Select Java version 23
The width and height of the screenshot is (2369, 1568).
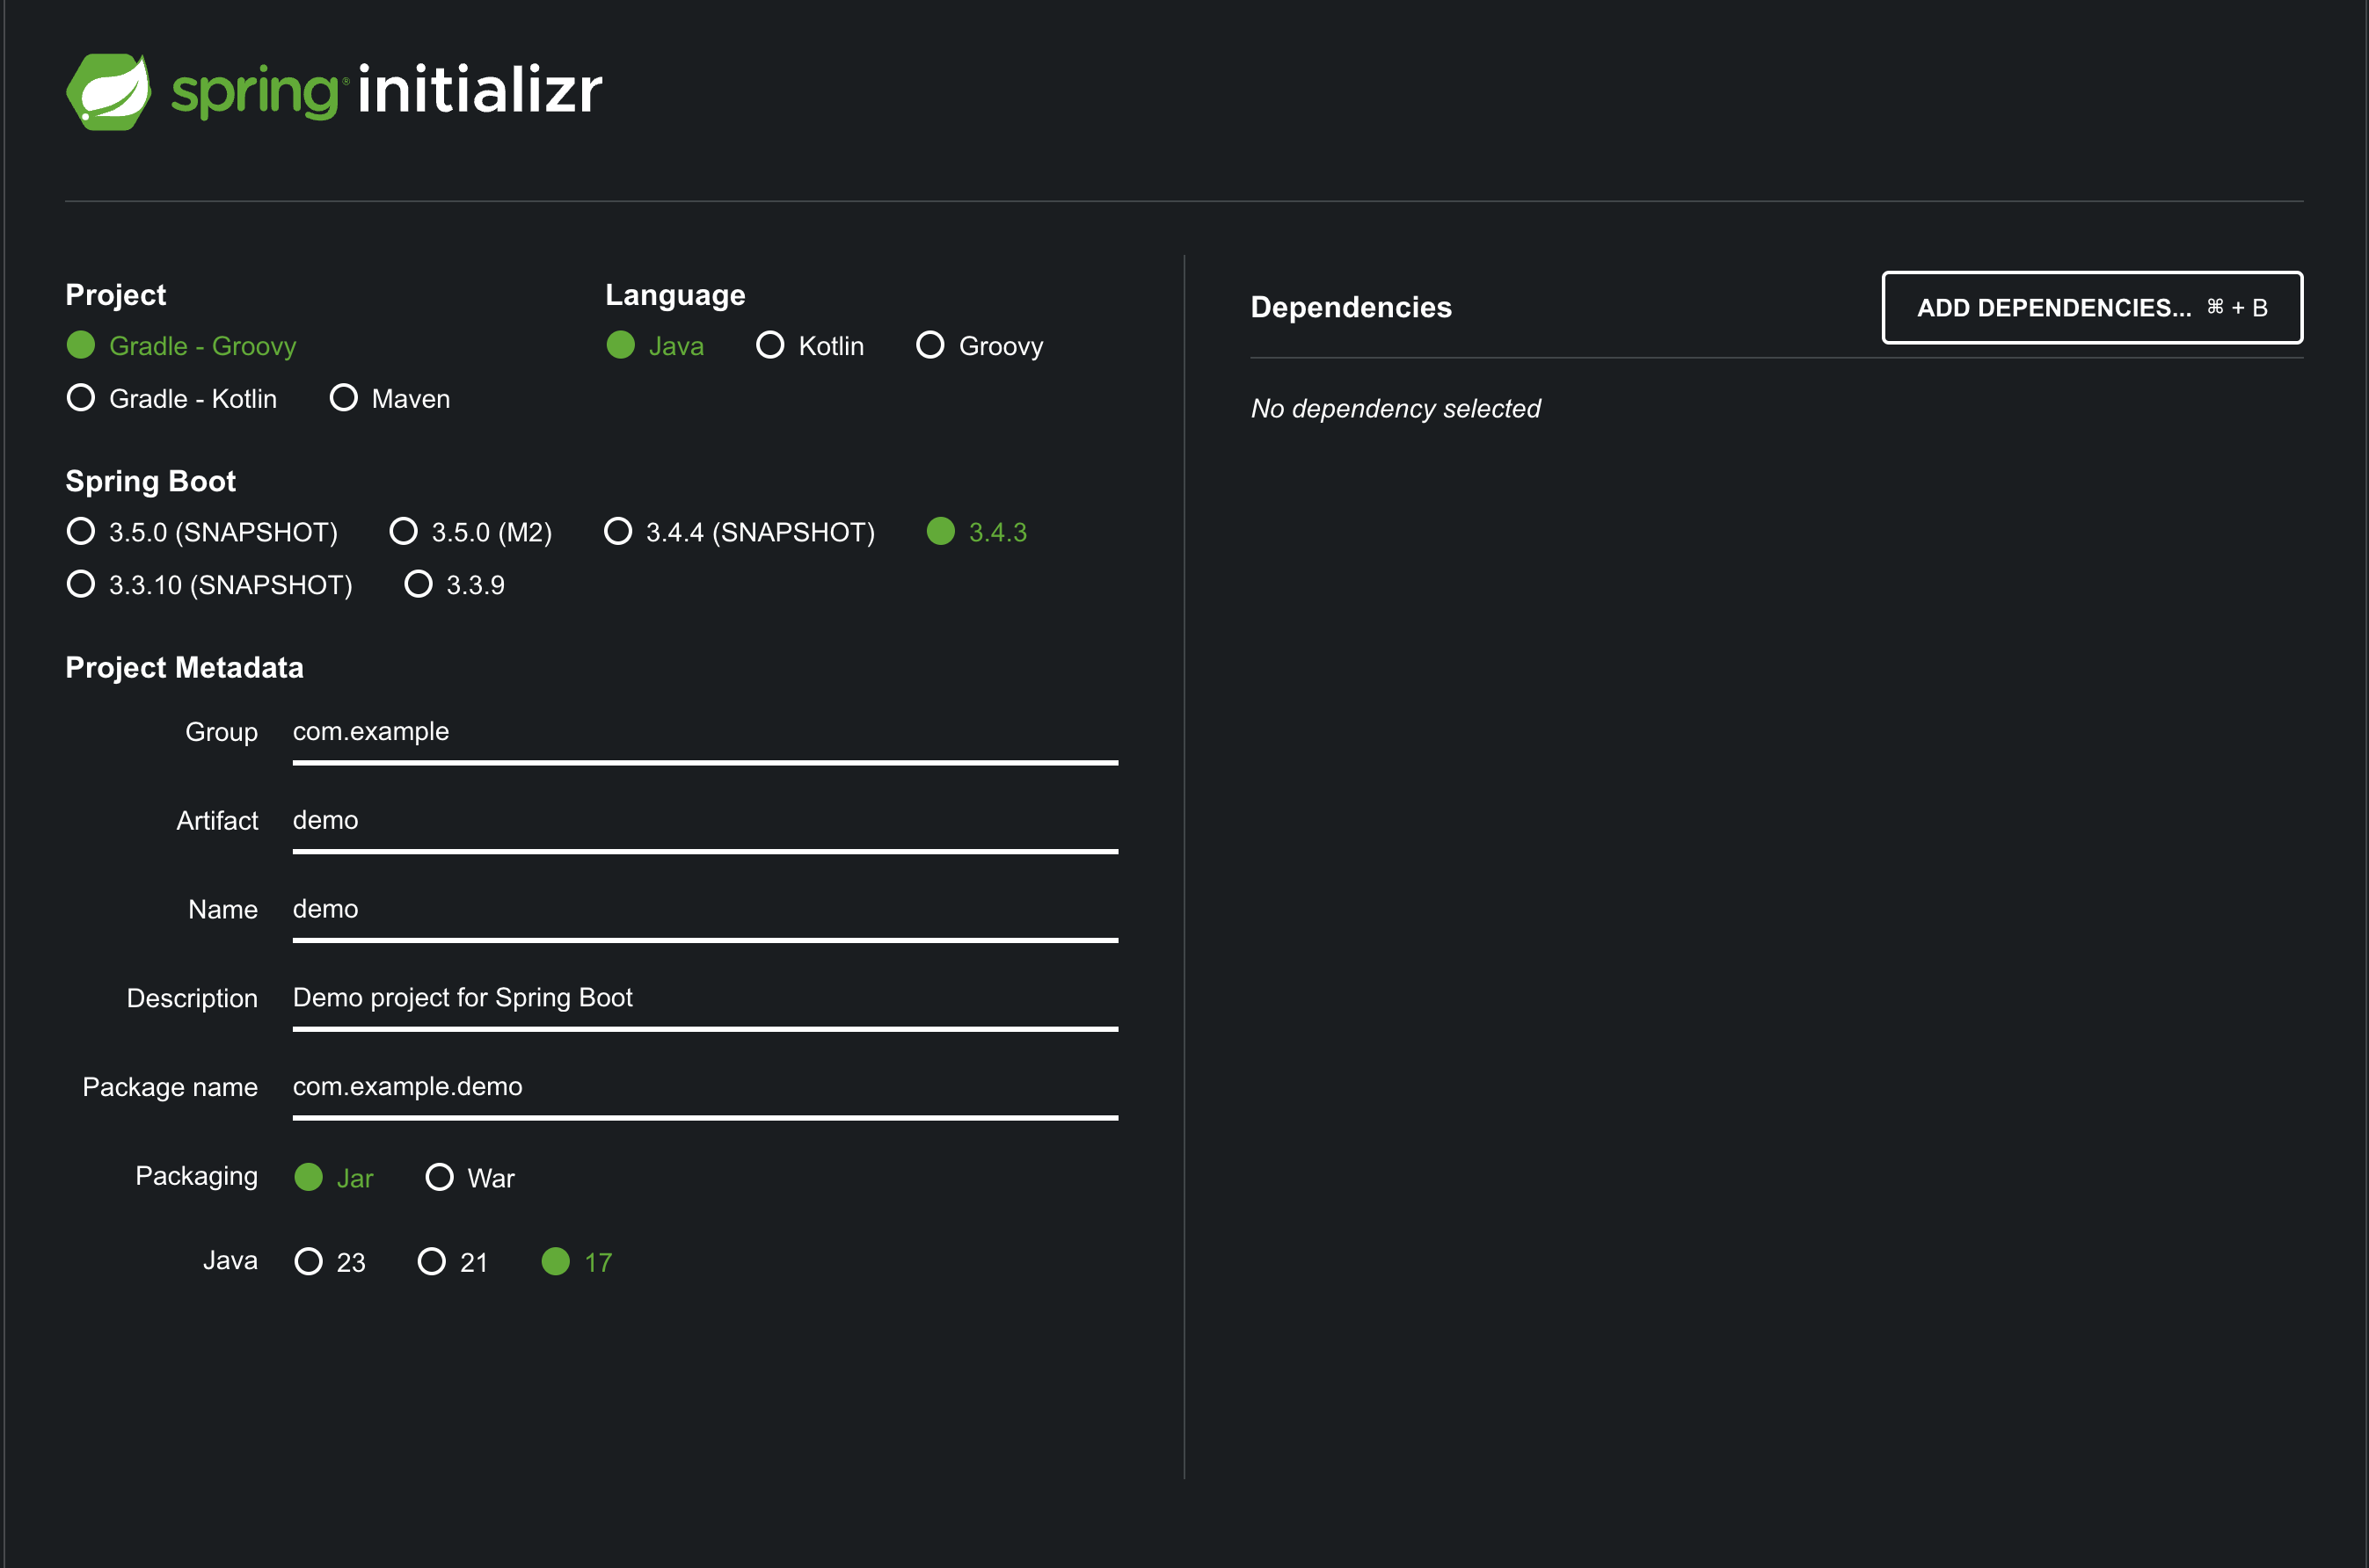tap(310, 1261)
